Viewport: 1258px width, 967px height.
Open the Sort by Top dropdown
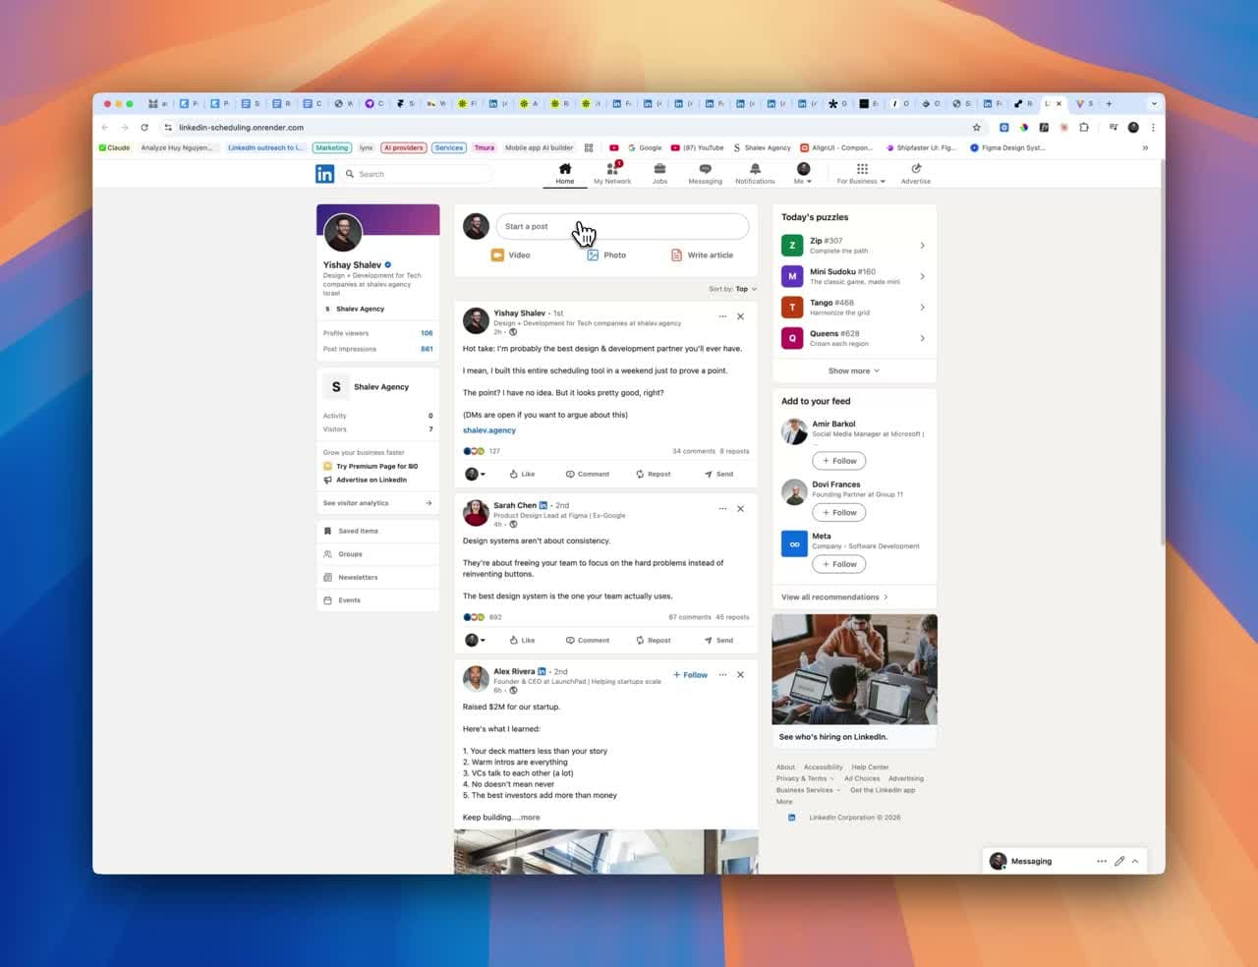point(733,289)
